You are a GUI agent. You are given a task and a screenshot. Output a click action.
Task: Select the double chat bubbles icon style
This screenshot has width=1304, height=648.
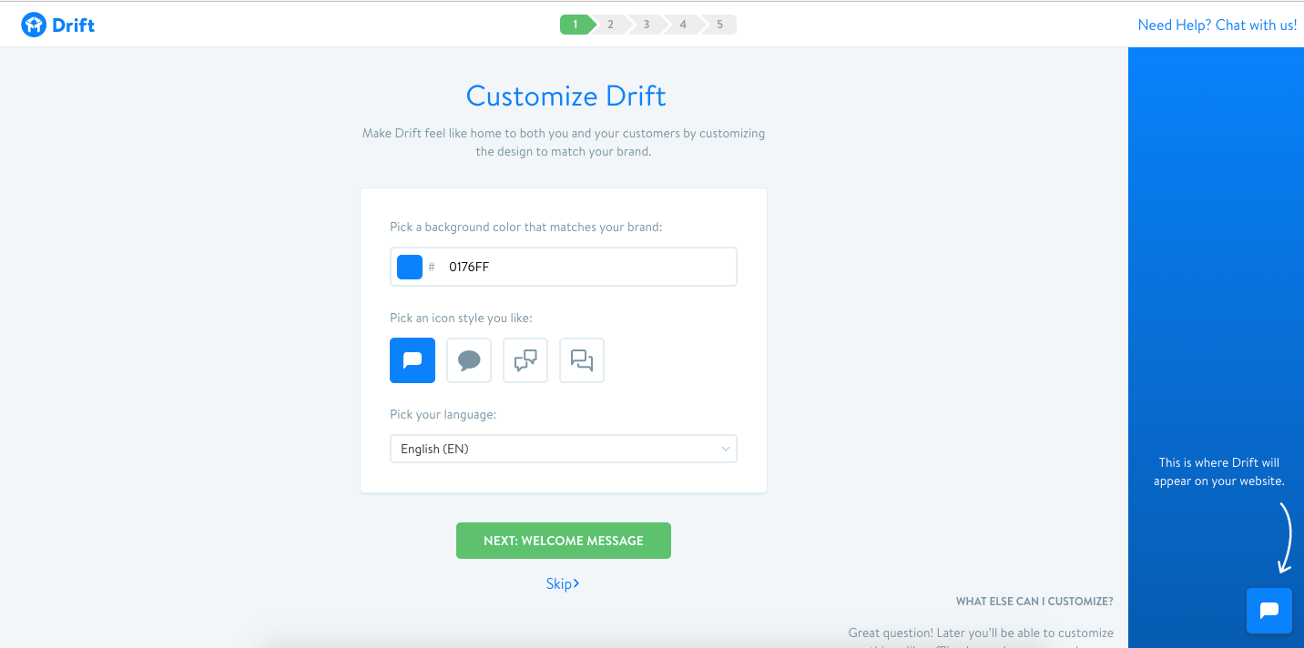pos(525,360)
